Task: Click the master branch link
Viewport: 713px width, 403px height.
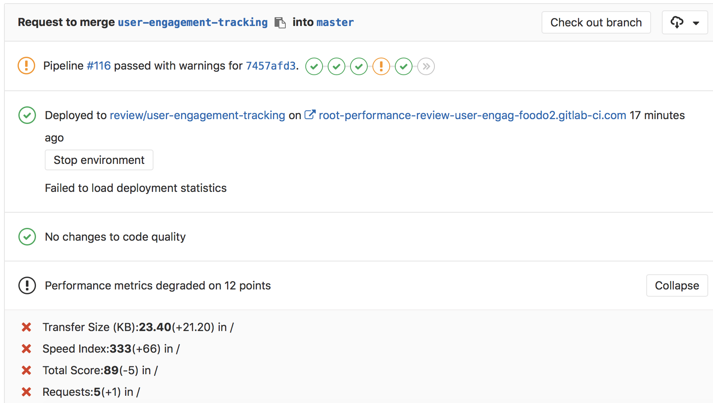Action: [x=335, y=23]
